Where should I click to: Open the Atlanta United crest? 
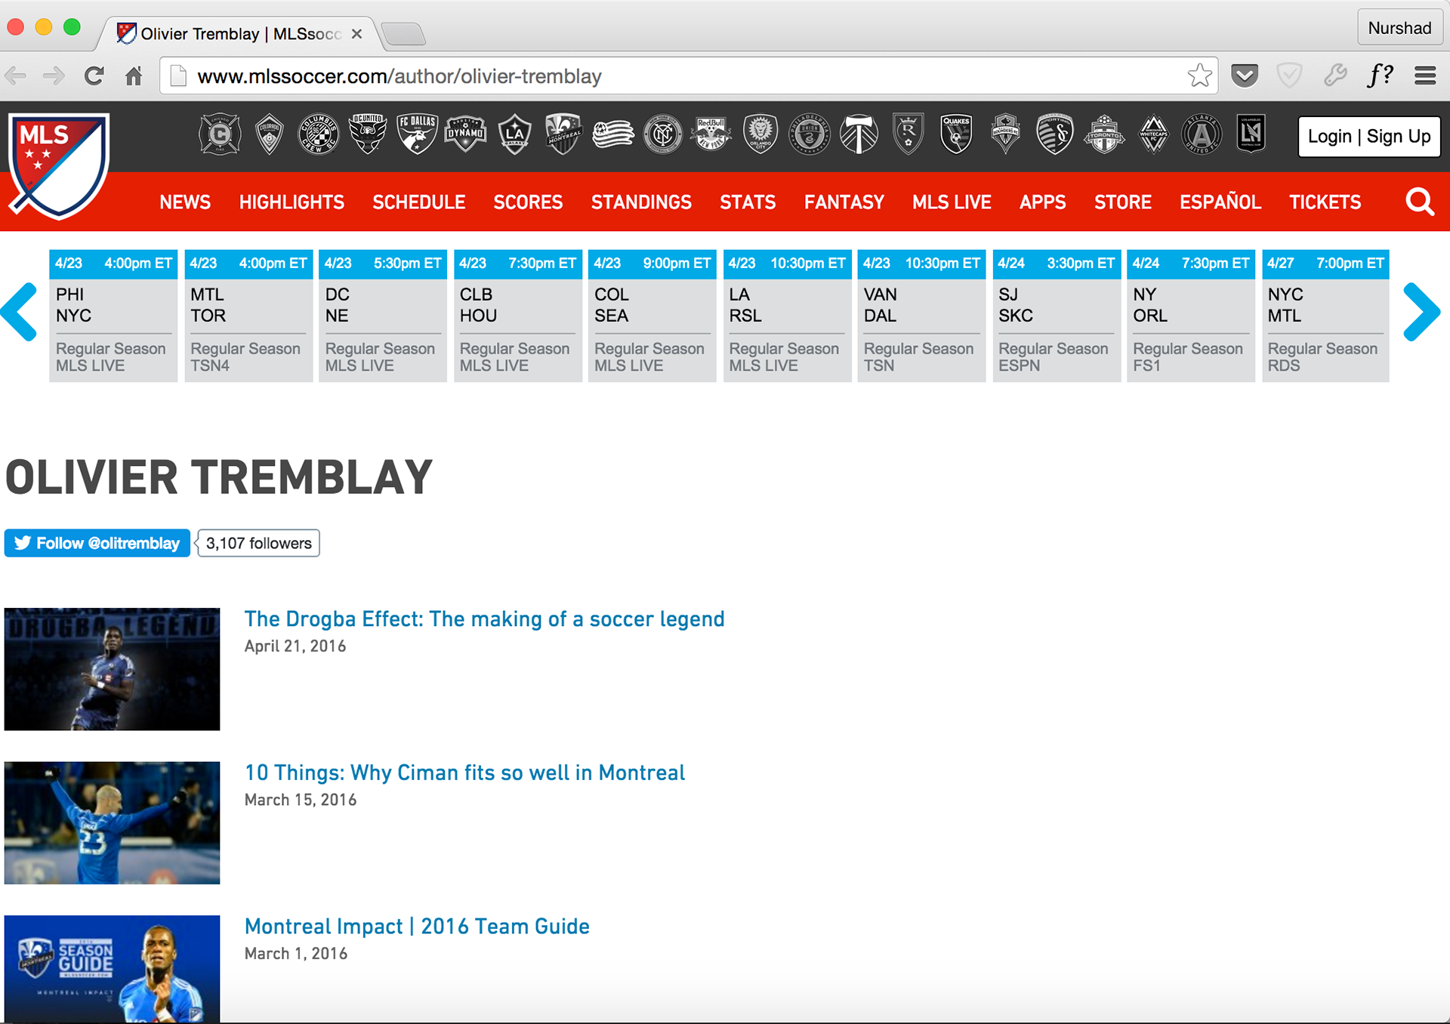point(1201,135)
